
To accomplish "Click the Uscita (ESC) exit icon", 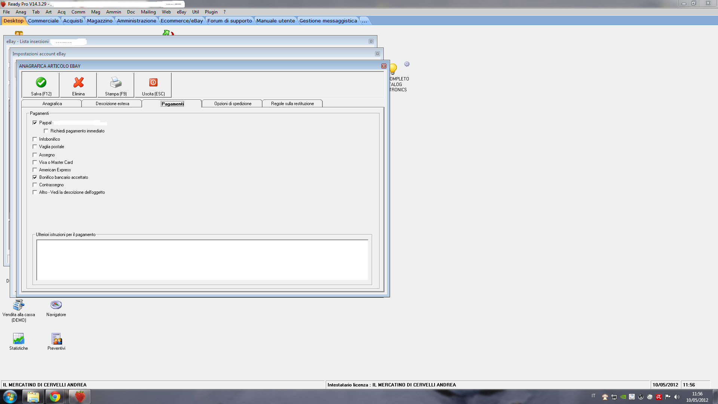I will click(x=153, y=82).
